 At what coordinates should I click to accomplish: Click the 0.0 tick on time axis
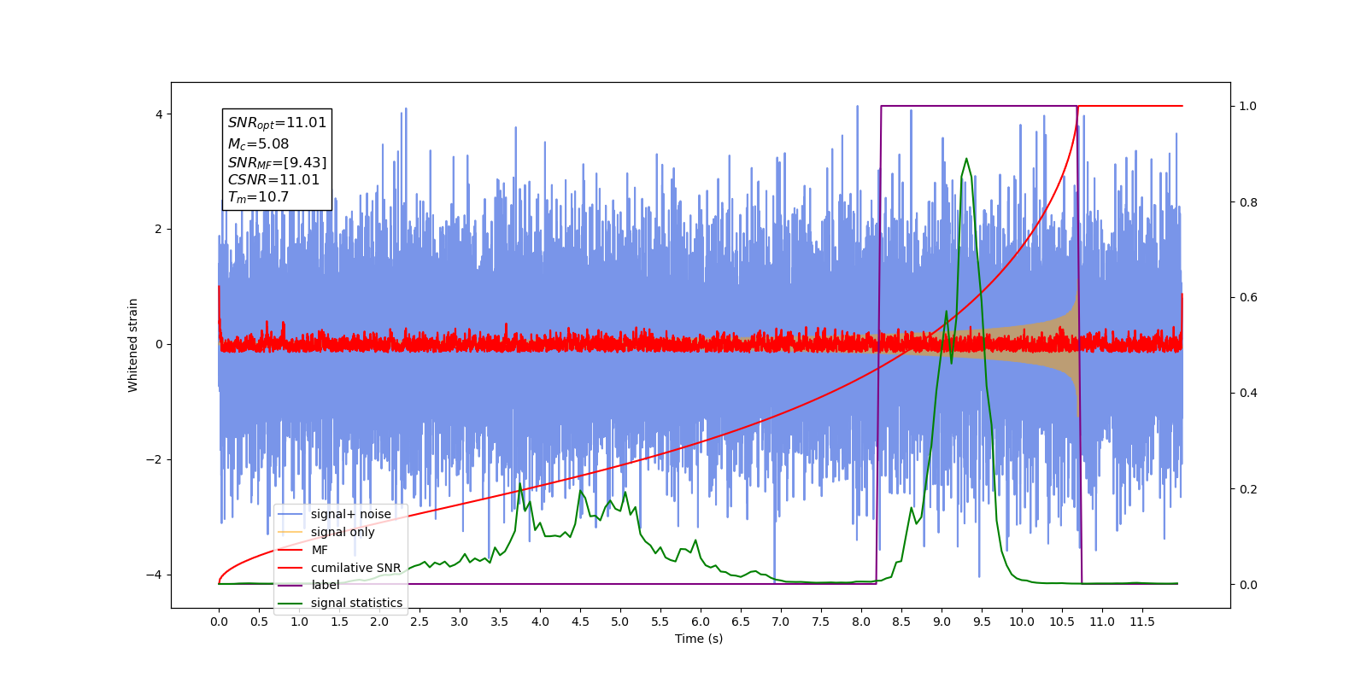pyautogui.click(x=219, y=622)
